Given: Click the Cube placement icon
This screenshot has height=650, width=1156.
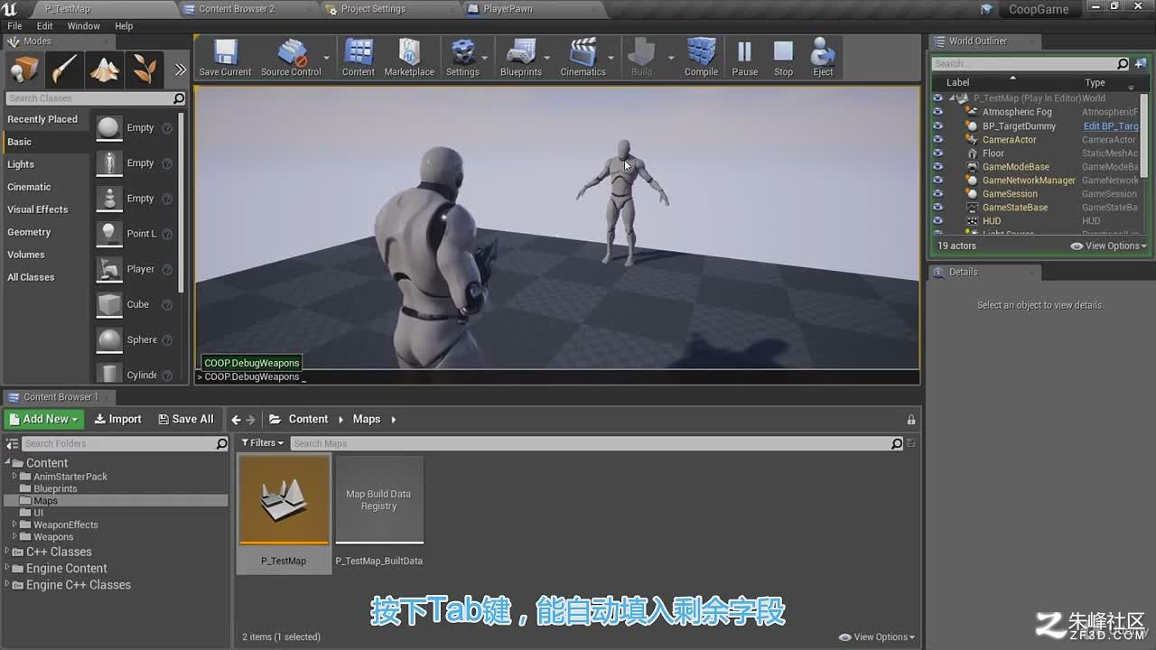Looking at the screenshot, I should 109,304.
